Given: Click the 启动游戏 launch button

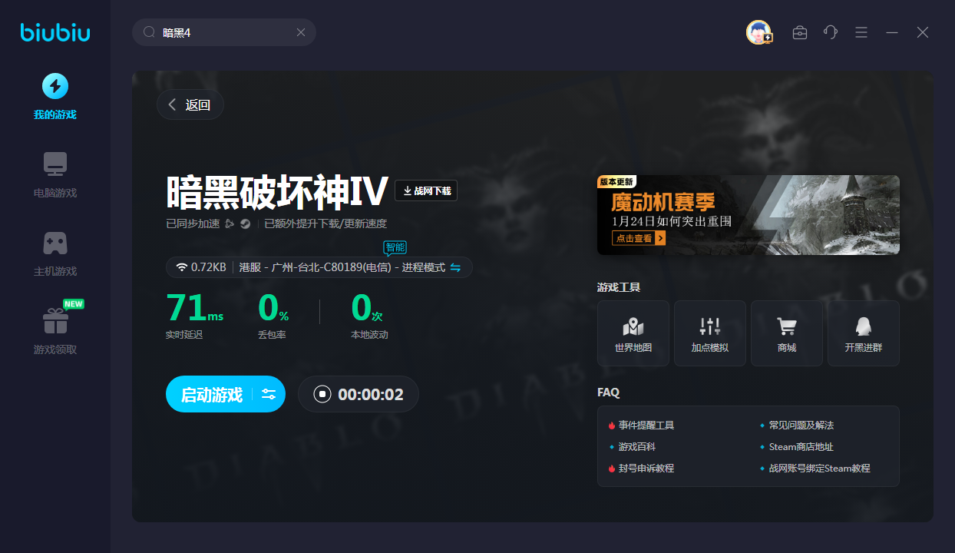Looking at the screenshot, I should point(211,395).
